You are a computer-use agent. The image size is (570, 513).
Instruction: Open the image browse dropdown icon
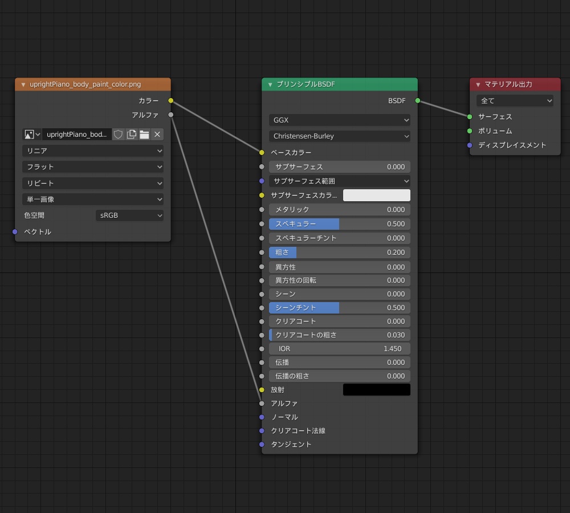(32, 134)
